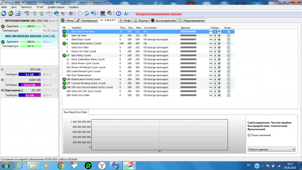302x170 pixels.
Task: Select the Spin Retry Count attribute row
Action: (x=148, y=56)
